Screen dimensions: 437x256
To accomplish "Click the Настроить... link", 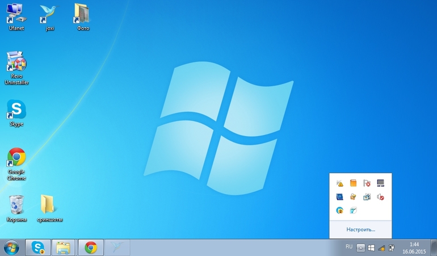I will (360, 230).
